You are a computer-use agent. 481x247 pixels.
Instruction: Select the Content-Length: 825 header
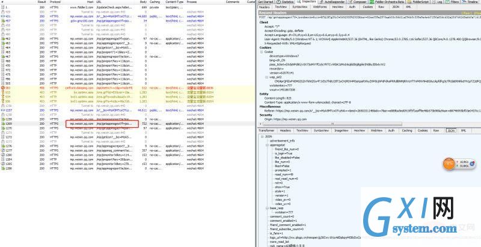(278, 98)
